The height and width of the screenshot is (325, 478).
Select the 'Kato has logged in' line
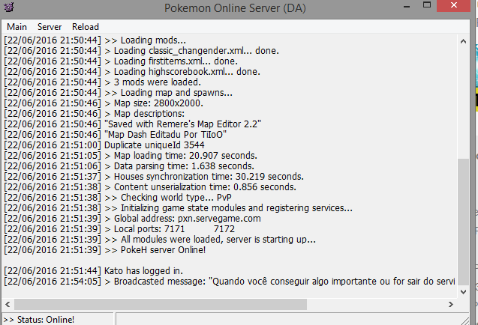click(94, 271)
